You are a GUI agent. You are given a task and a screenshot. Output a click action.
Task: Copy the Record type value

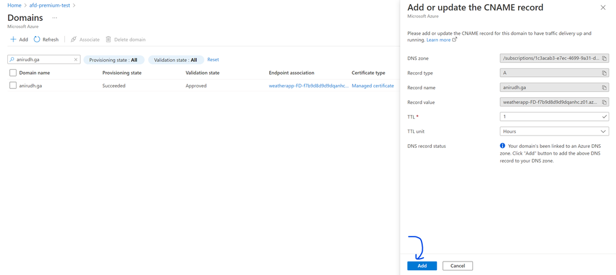[x=604, y=73]
